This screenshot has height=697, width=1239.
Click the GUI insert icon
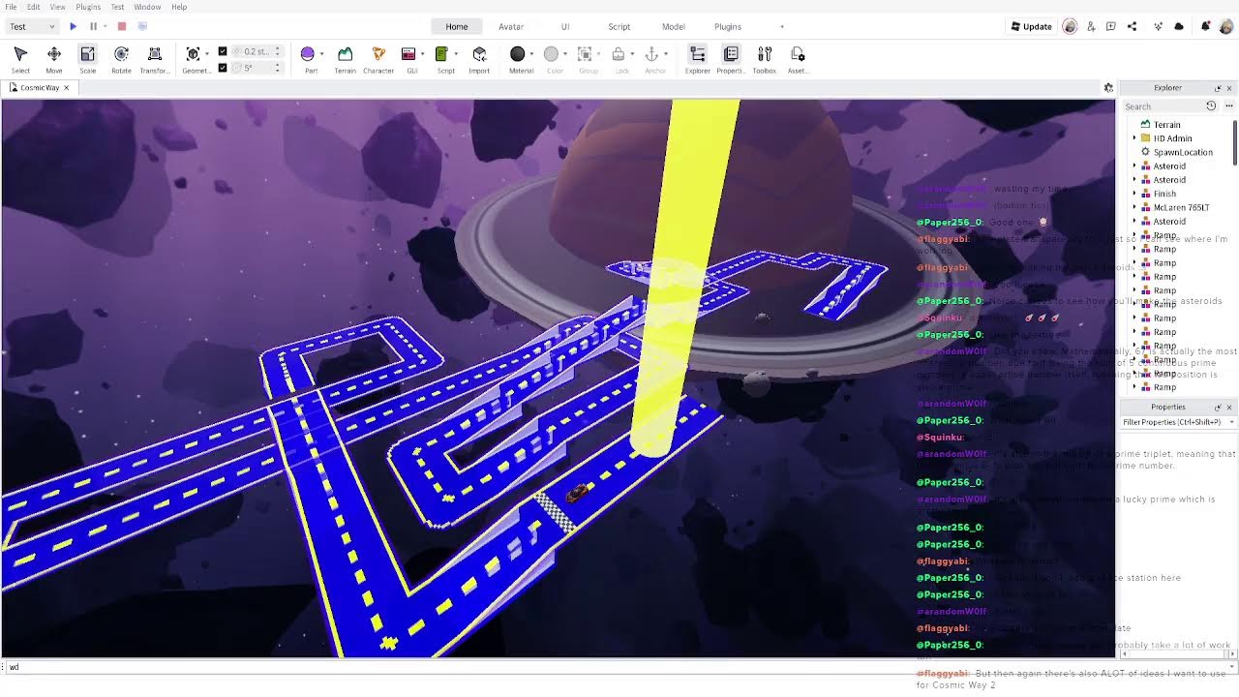[x=408, y=54]
